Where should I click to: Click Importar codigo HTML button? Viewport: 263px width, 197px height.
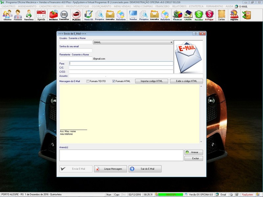point(152,81)
